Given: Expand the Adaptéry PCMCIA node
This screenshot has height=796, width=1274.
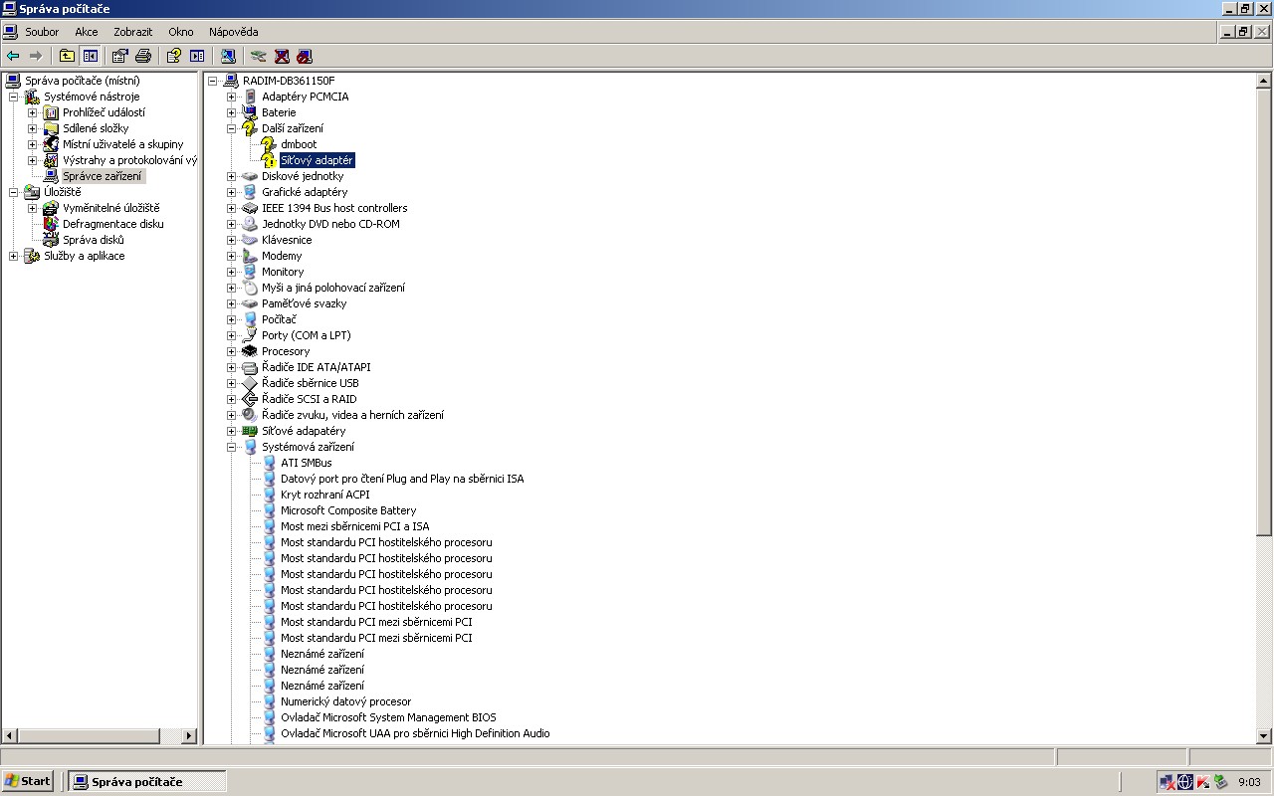Looking at the screenshot, I should pyautogui.click(x=232, y=97).
